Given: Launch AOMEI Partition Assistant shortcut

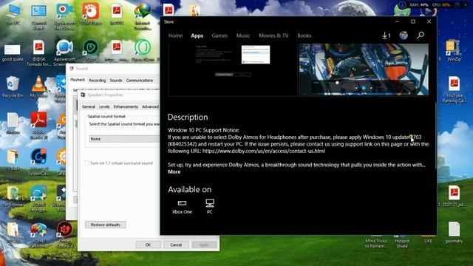Looking at the screenshot, I should 38,235.
